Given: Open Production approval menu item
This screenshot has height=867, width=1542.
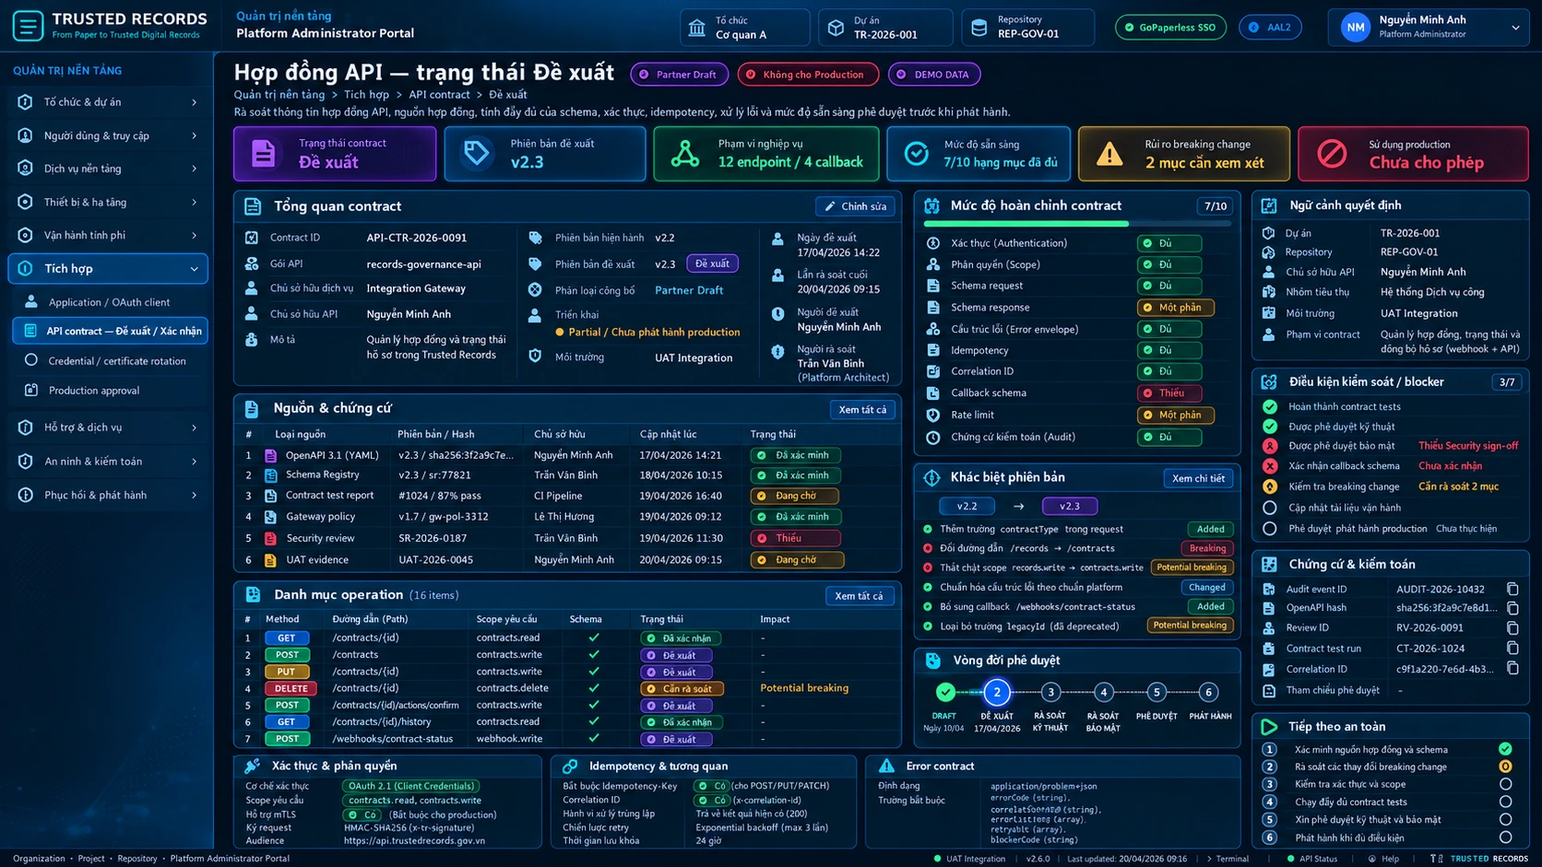Looking at the screenshot, I should coord(110,391).
